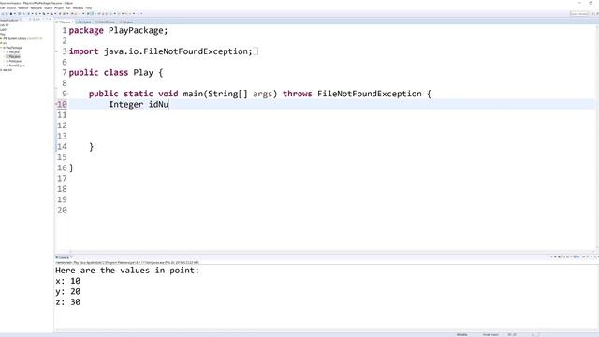Click in the Quick Access search field
The height and width of the screenshot is (337, 599).
tap(579, 14)
